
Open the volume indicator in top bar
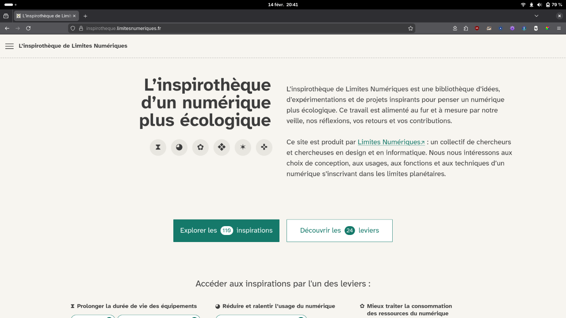539,4
